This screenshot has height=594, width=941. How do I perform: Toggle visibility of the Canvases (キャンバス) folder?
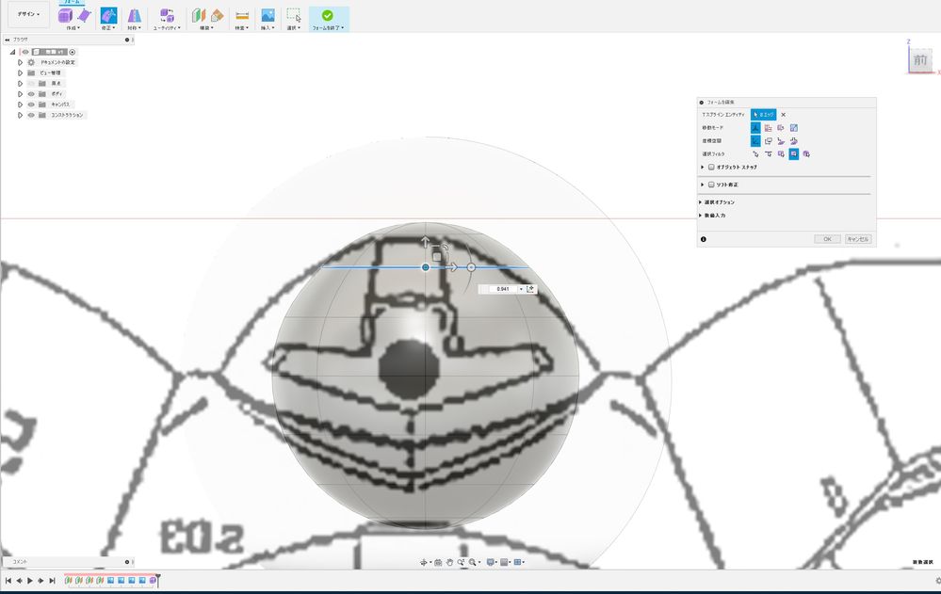[x=31, y=104]
